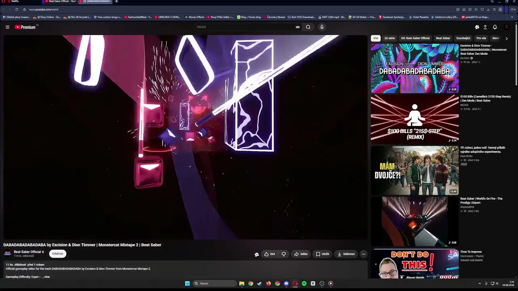Click the view count '11 tis. zhlédnutí'
The width and height of the screenshot is (518, 291).
[15, 265]
